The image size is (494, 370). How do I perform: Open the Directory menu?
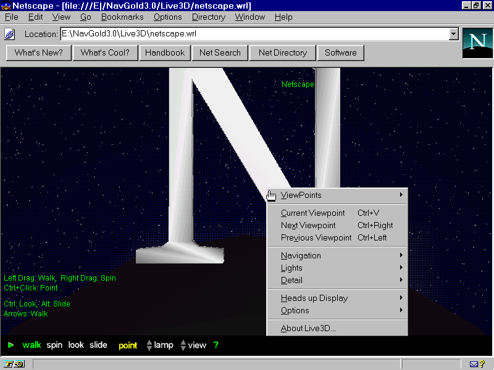(209, 17)
